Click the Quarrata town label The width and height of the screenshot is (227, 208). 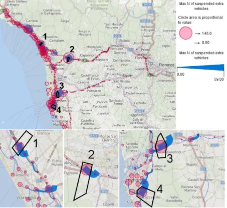point(120,53)
